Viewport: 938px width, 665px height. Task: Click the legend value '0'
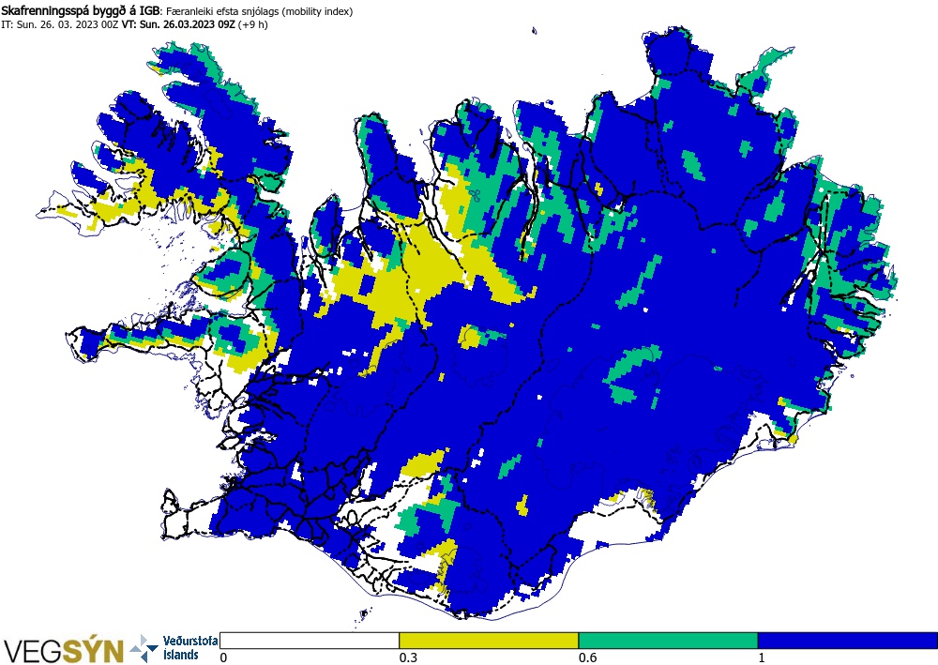(224, 657)
